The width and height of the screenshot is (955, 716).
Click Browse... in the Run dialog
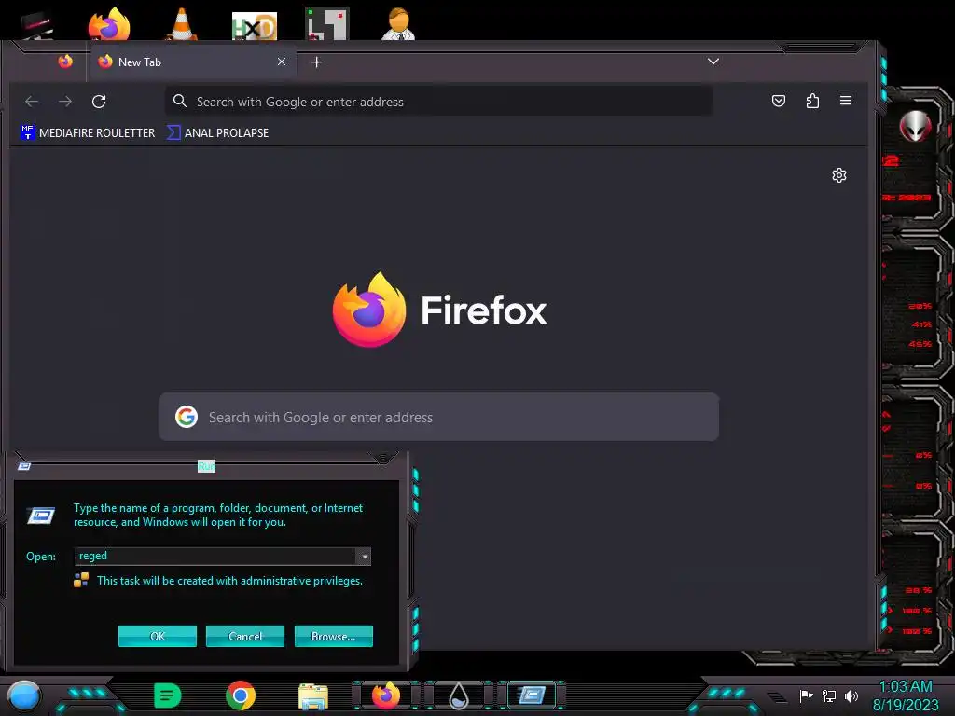pyautogui.click(x=333, y=636)
